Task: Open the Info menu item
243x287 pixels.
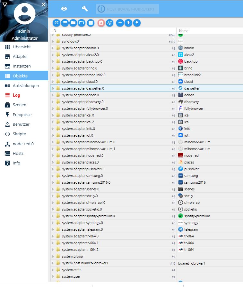Action: coord(24,163)
